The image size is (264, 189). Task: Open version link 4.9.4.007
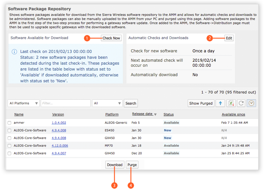tap(59, 153)
